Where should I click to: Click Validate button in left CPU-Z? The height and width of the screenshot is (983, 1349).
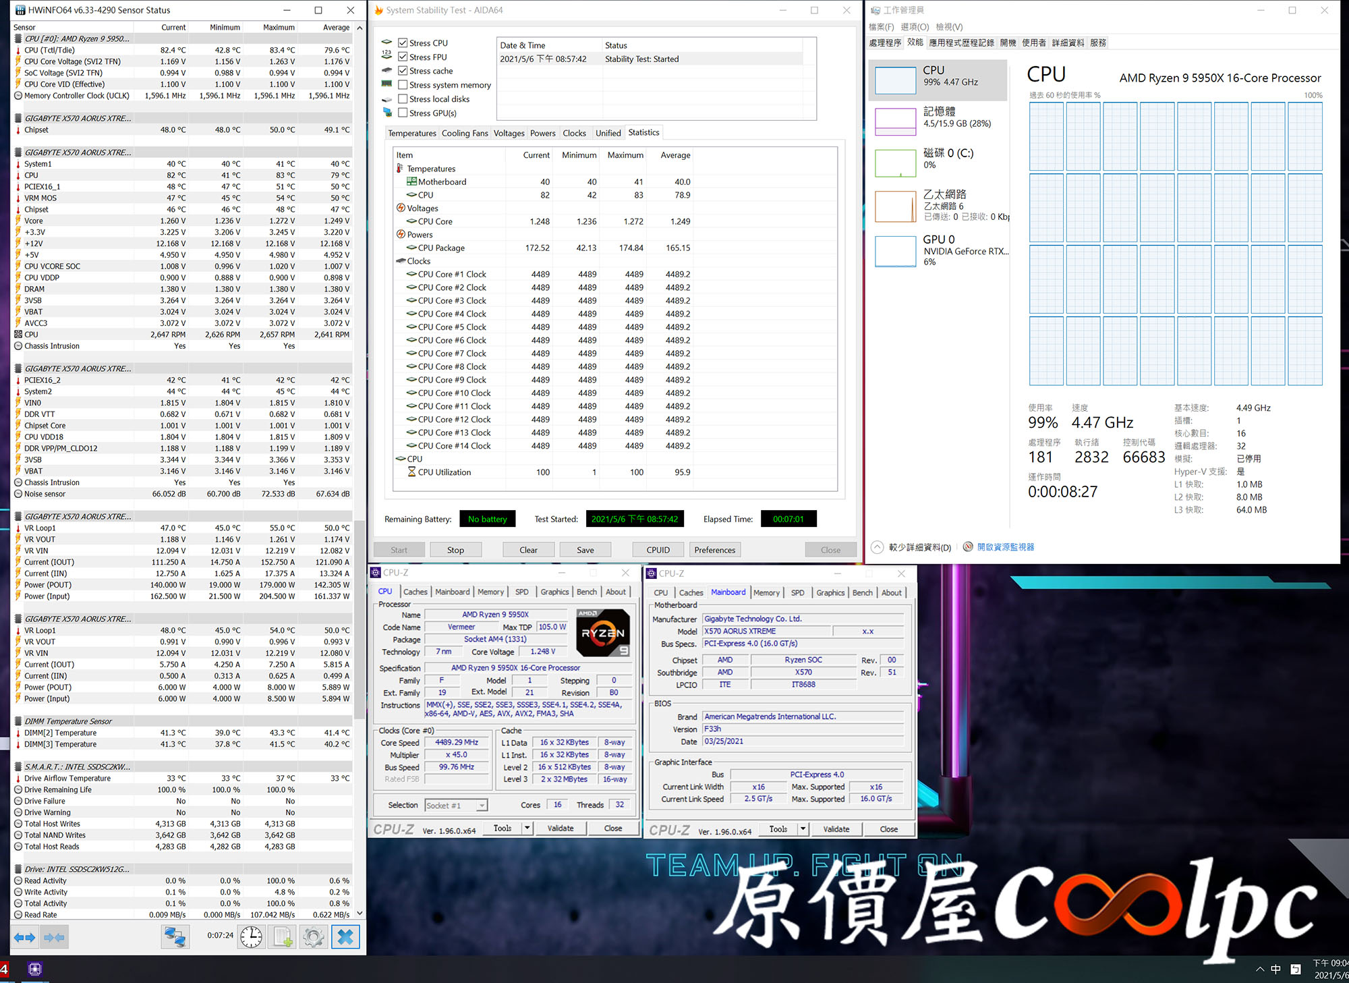pyautogui.click(x=560, y=828)
